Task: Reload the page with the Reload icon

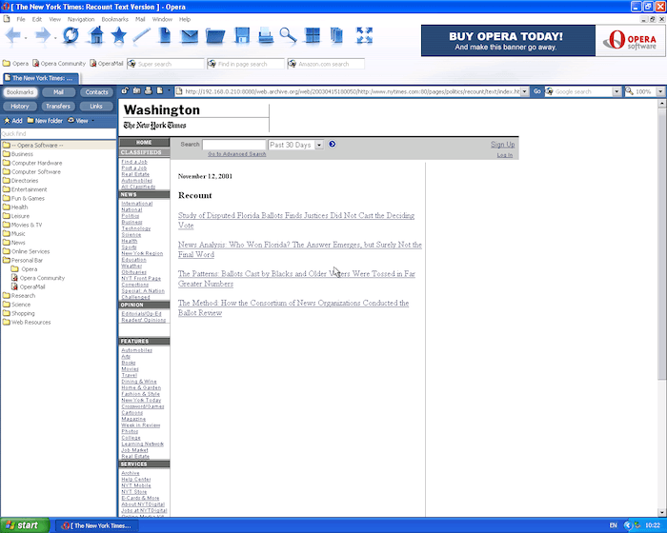Action: point(71,35)
